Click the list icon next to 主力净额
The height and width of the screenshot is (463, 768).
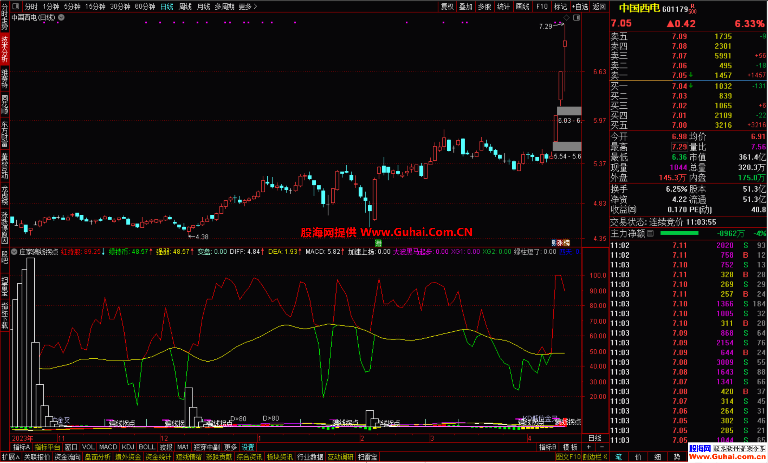650,233
